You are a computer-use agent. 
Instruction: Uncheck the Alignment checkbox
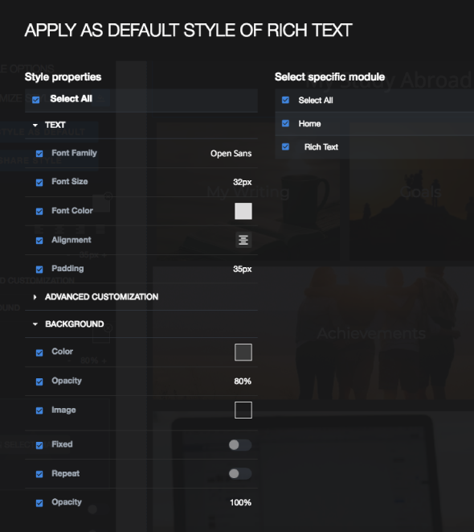(x=39, y=241)
